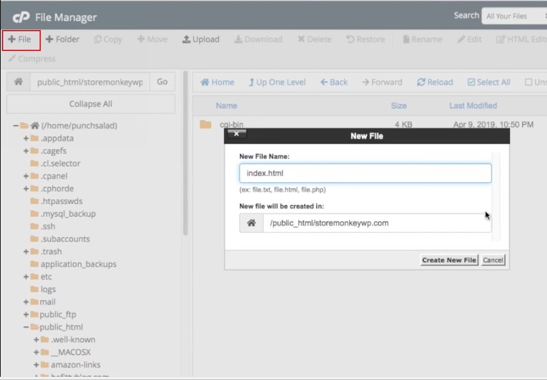Select the cgi-bin folder icon
The width and height of the screenshot is (547, 380).
[x=206, y=124]
